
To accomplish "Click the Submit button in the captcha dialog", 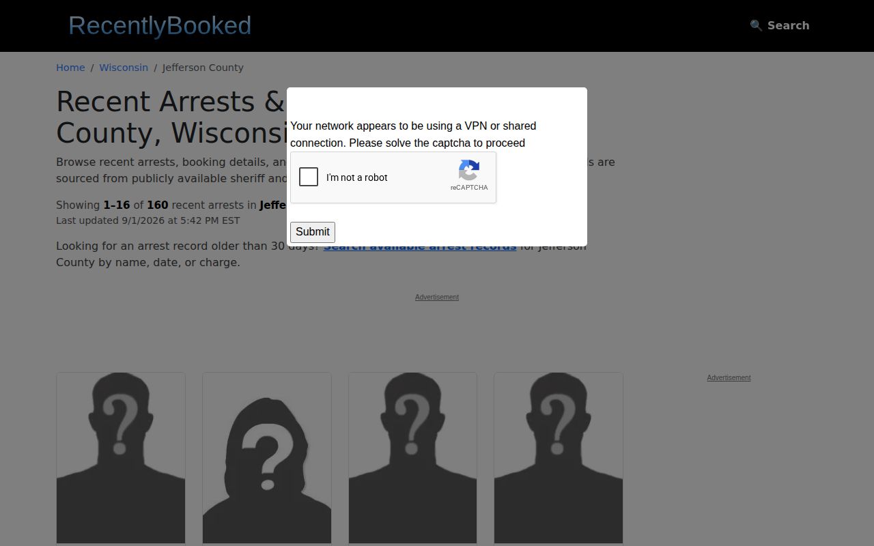I will (313, 232).
